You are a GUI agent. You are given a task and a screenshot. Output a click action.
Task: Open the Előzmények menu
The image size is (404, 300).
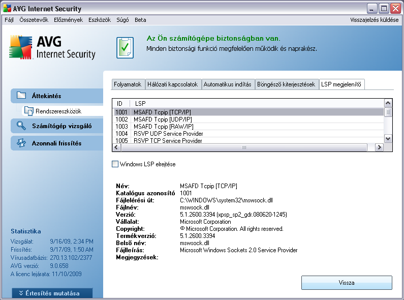[68, 20]
